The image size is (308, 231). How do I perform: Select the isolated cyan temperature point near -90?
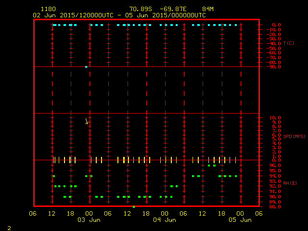(x=86, y=67)
